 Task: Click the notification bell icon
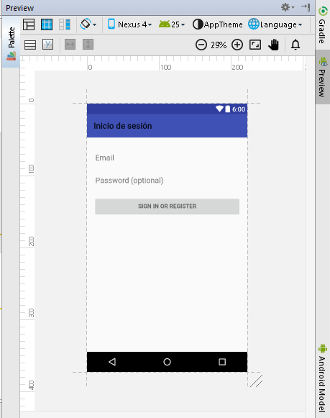pos(295,45)
